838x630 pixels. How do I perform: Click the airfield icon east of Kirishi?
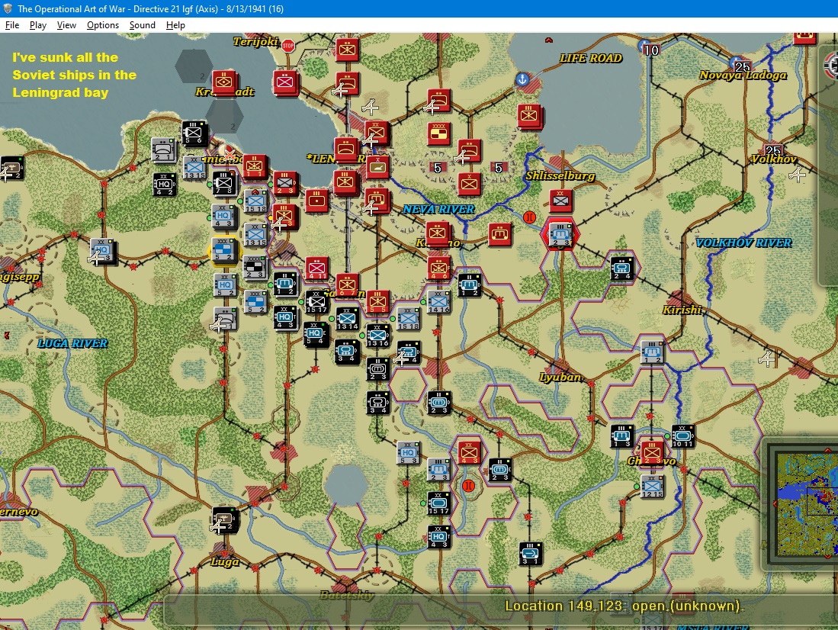tap(767, 358)
